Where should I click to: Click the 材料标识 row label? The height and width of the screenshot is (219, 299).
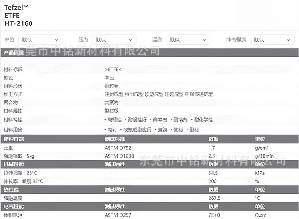[x=13, y=70]
